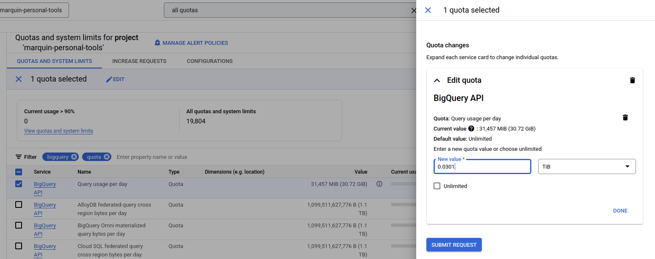
Task: Toggle the select-all header checkbox
Action: click(x=19, y=172)
